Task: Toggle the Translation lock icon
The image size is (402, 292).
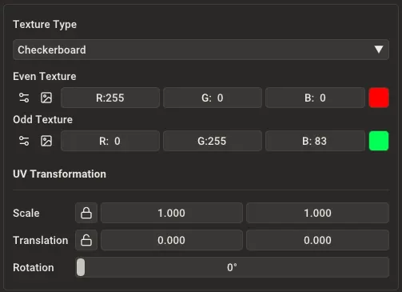Action: tap(86, 240)
